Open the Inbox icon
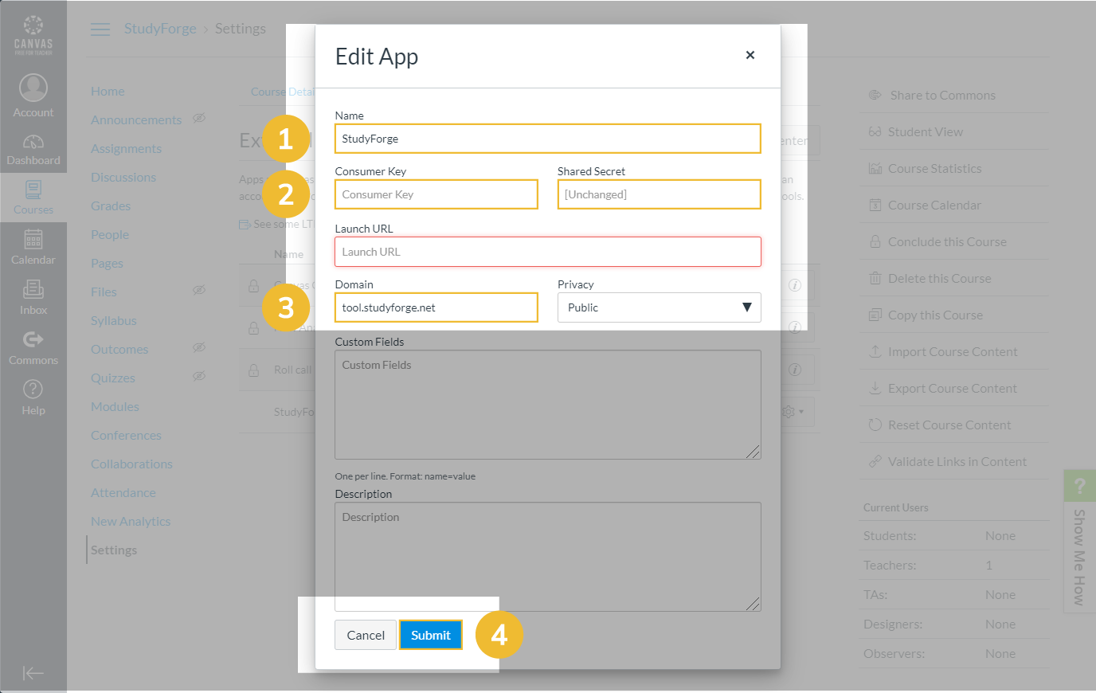 [x=33, y=289]
